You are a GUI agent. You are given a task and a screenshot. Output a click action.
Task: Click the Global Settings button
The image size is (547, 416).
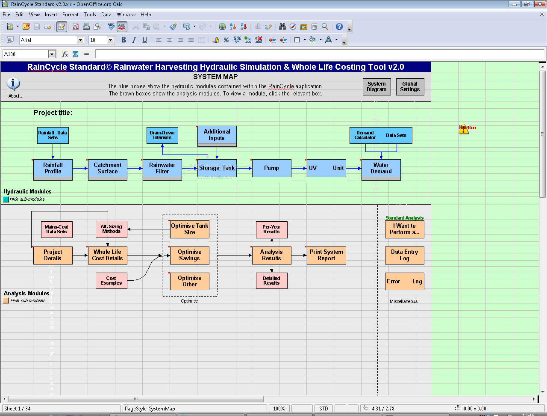pyautogui.click(x=410, y=87)
